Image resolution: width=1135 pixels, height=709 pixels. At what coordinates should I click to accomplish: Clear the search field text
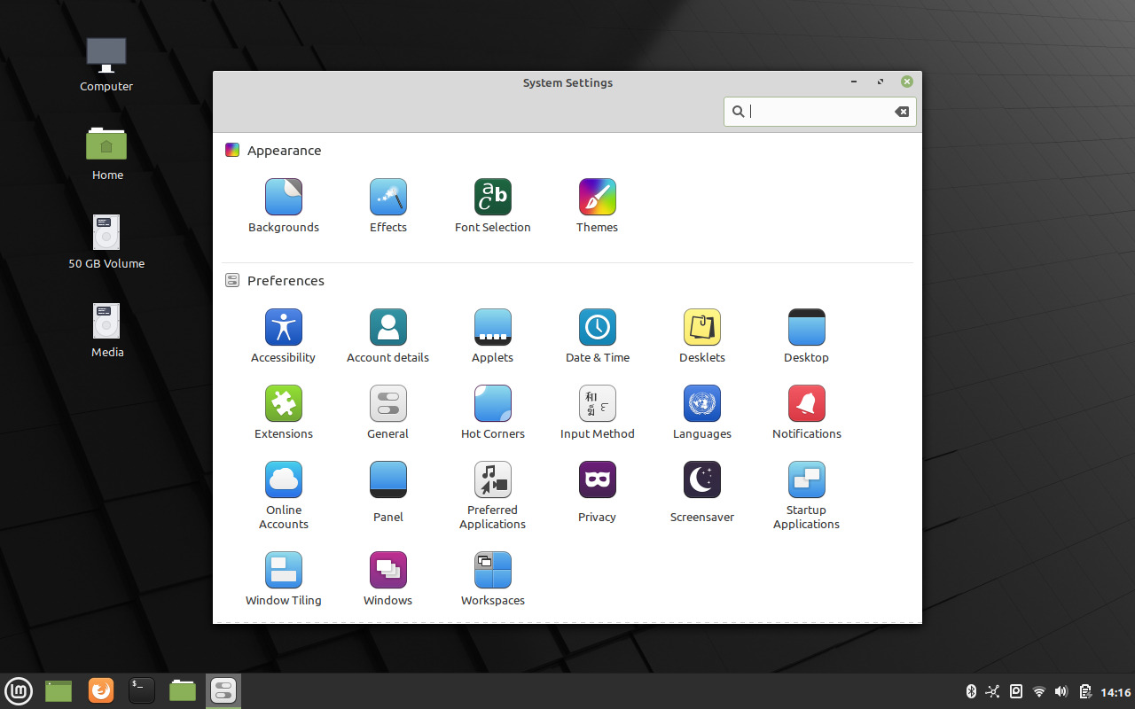pyautogui.click(x=902, y=112)
